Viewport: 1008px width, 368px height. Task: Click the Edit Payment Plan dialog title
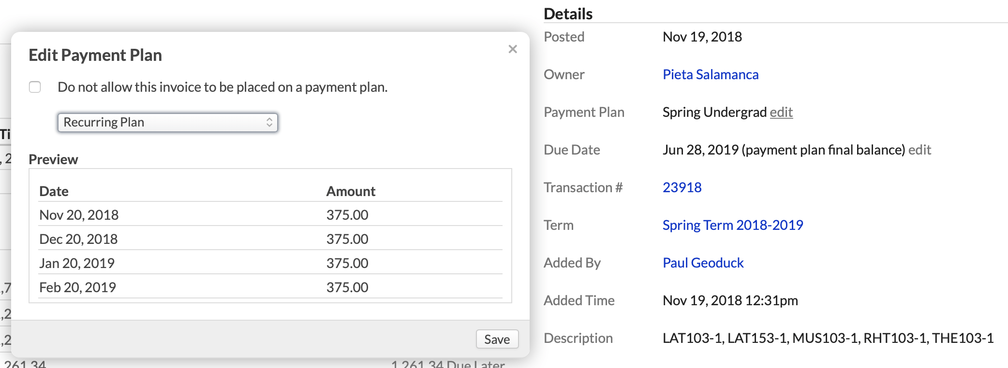pos(95,55)
